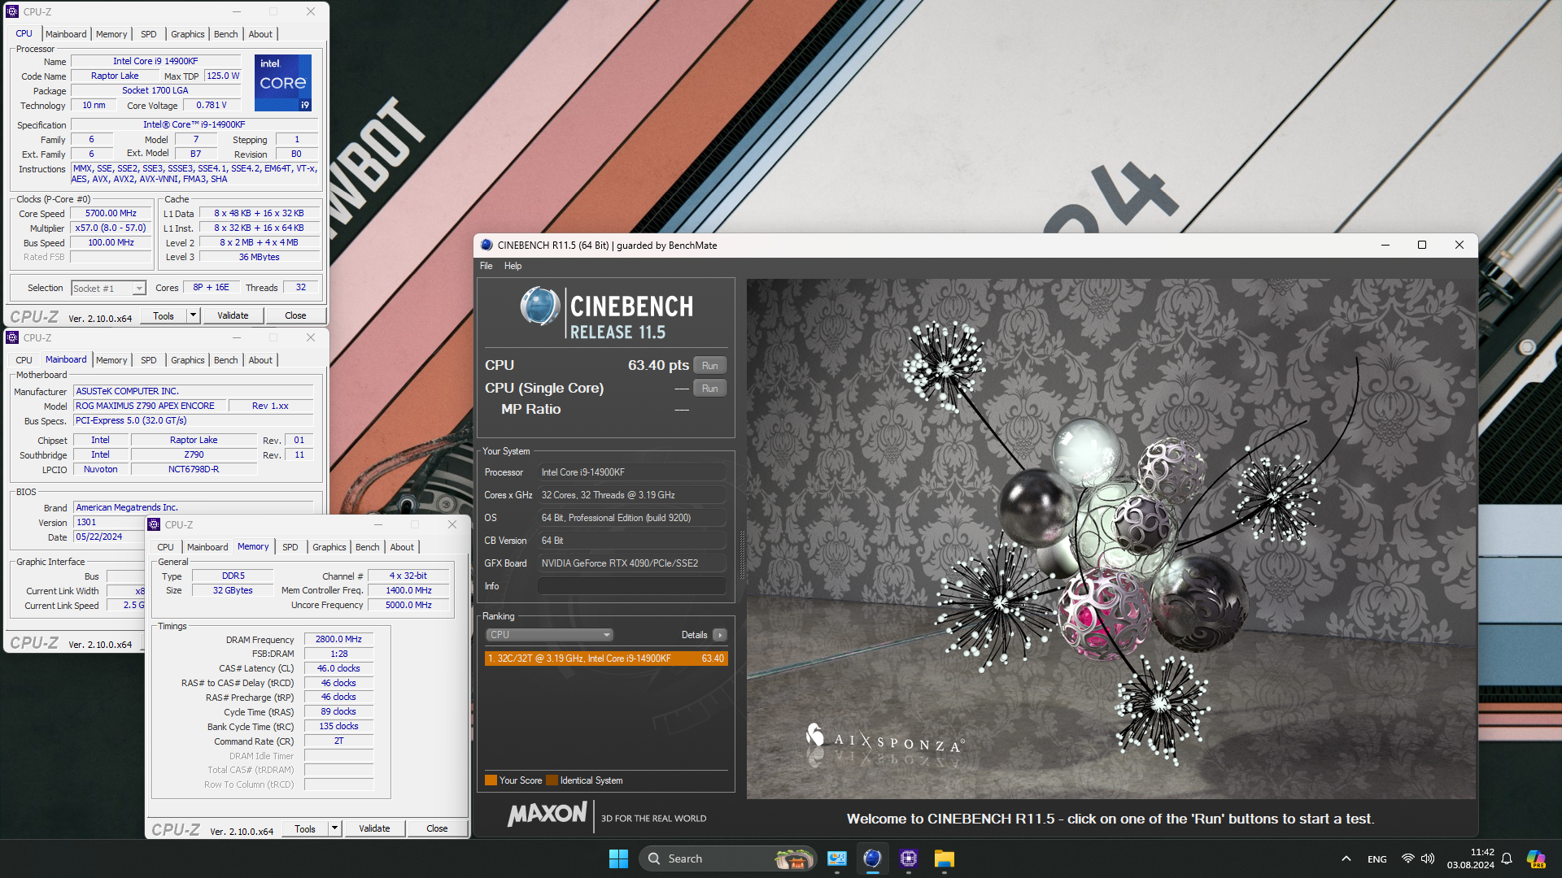Open the SPD tab in top CPU-Z window
Image resolution: width=1562 pixels, height=878 pixels.
[x=148, y=34]
